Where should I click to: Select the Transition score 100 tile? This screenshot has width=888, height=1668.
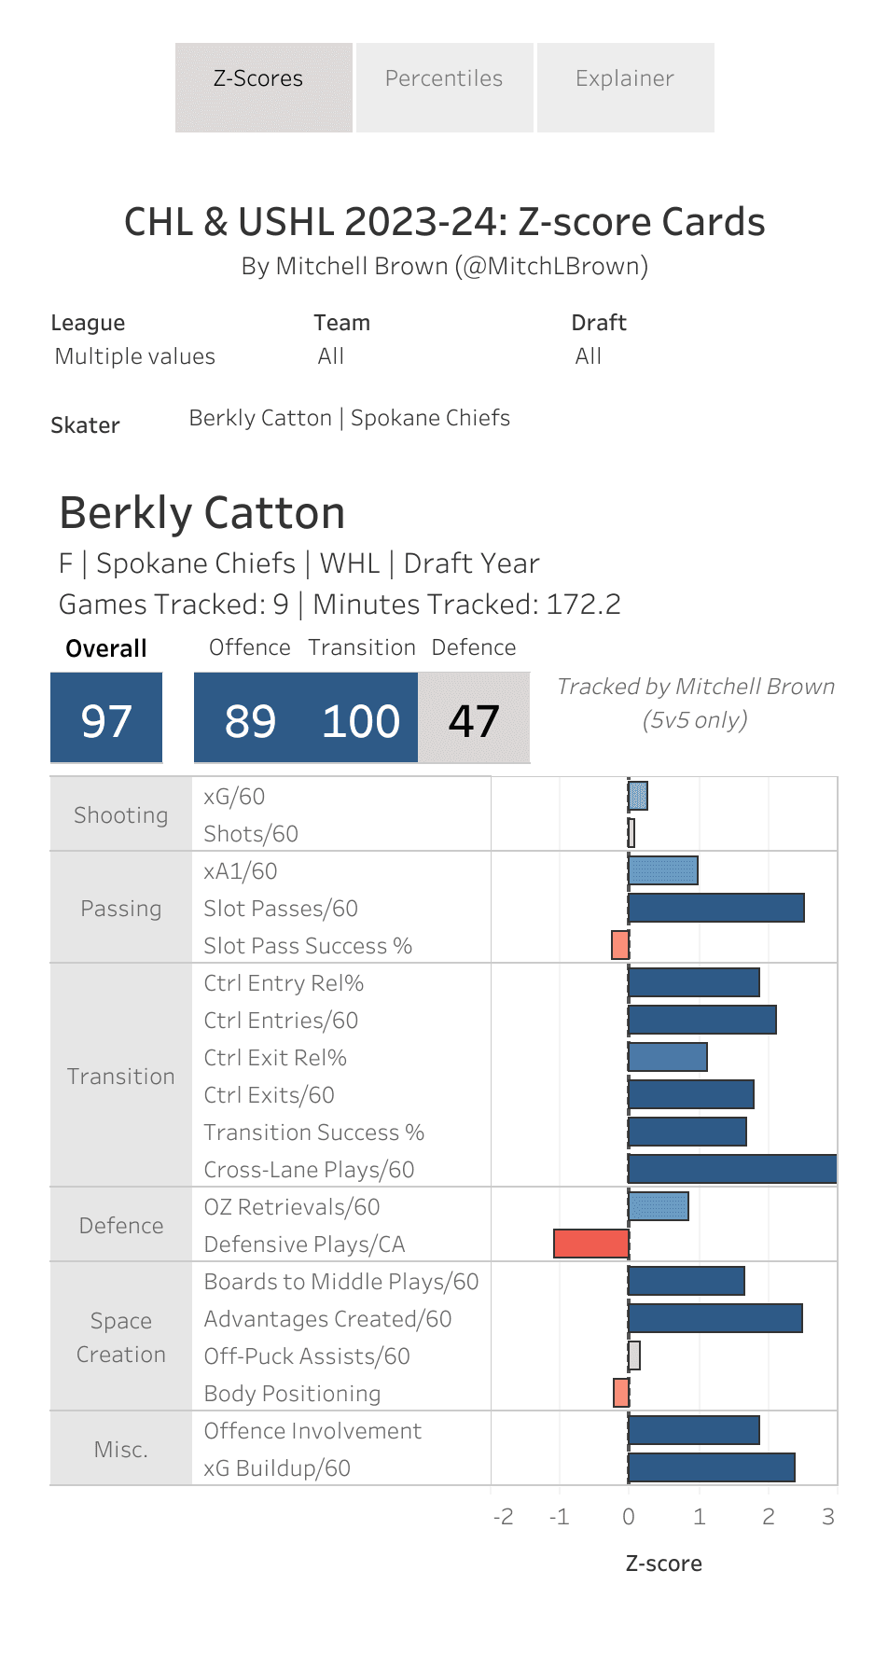362,719
